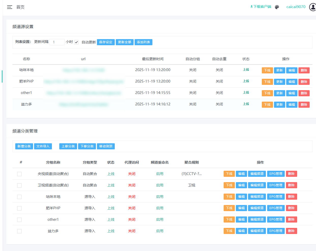Viewport: 316px width, 251px height.
Task: Take 卫视频道 category offline
Action: (229, 185)
